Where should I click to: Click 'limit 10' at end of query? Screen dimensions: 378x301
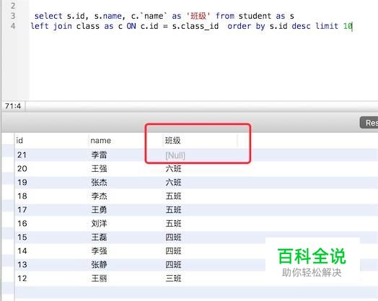click(334, 26)
